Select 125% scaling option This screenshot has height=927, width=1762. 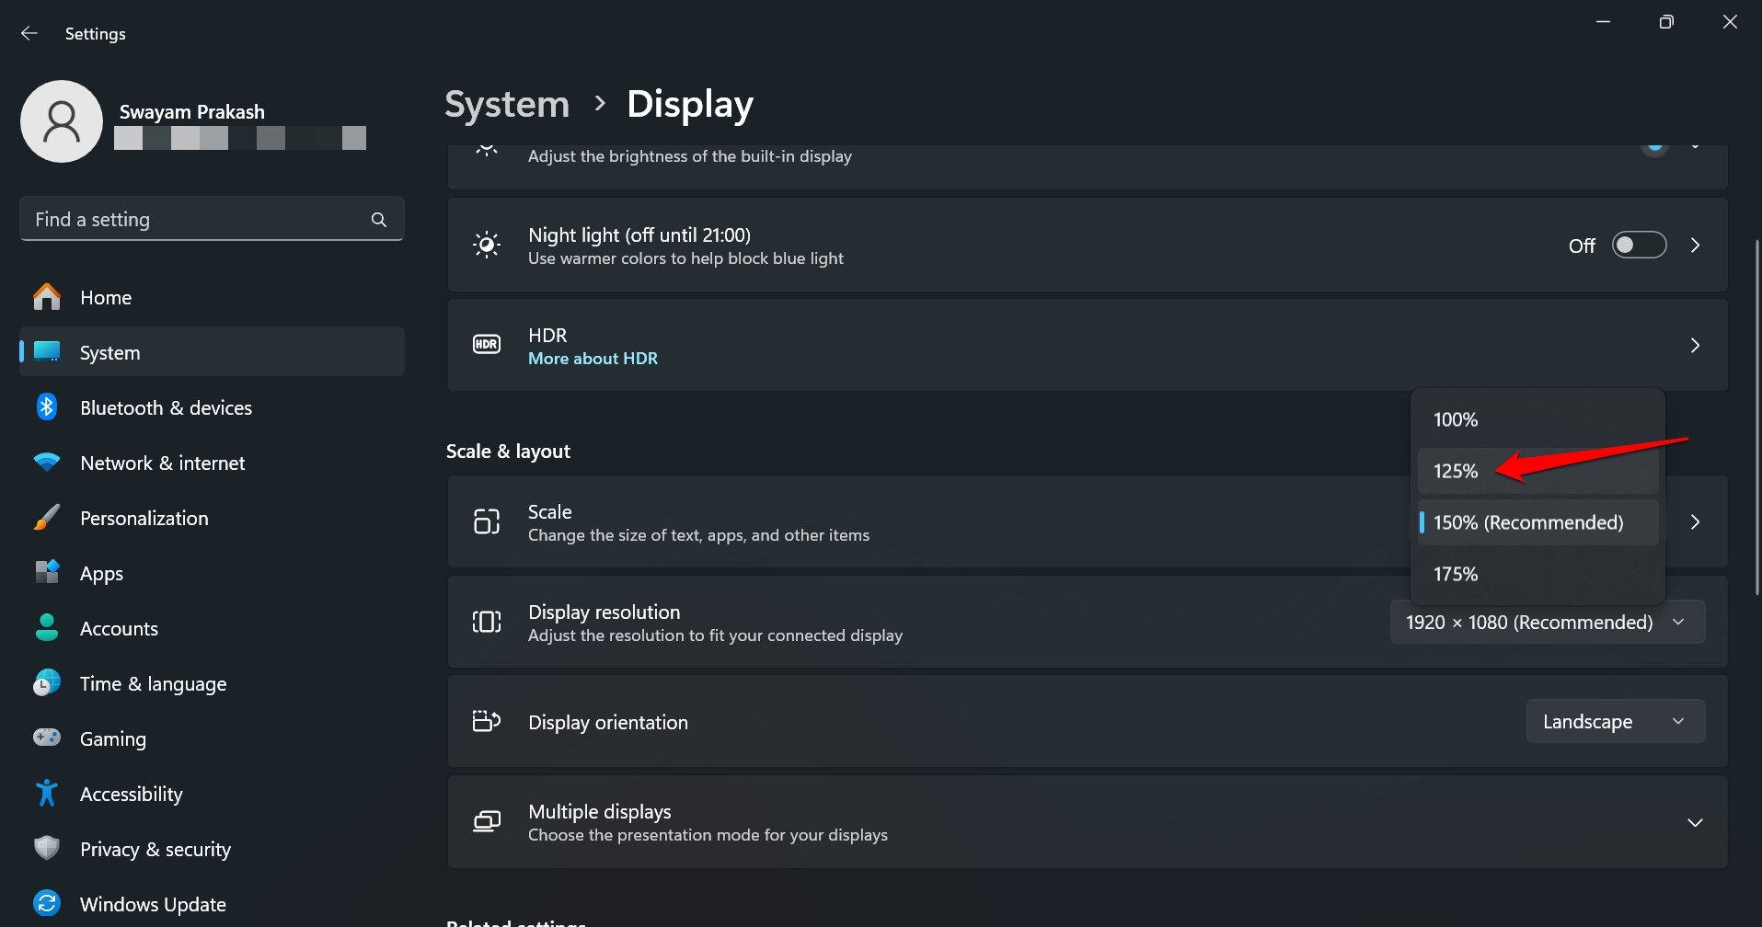[1455, 470]
